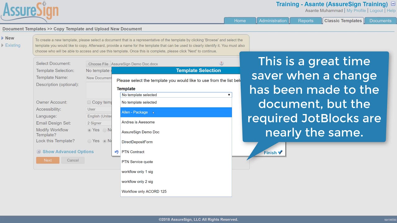397x223 pixels.
Task: Select PTN Contract template
Action: (x=176, y=152)
